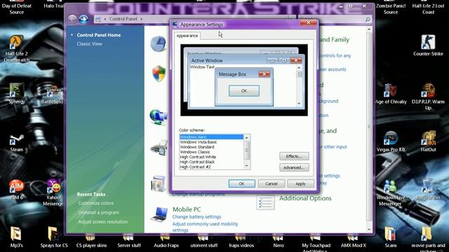Select Windows Standard color scheme
The width and height of the screenshot is (449, 252).
pos(211,147)
